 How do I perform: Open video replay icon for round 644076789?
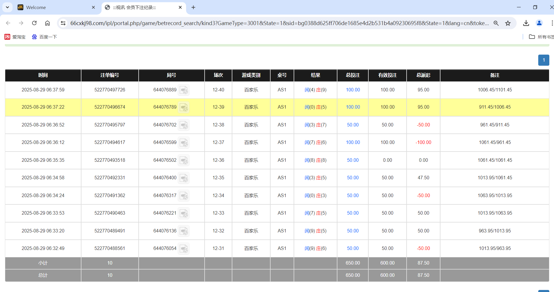184,107
